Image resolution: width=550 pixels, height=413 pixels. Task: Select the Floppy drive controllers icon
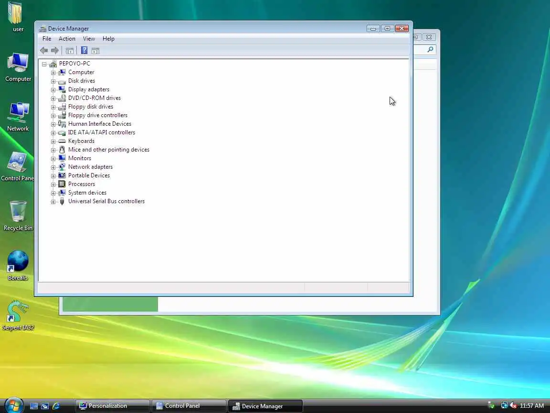coord(62,115)
